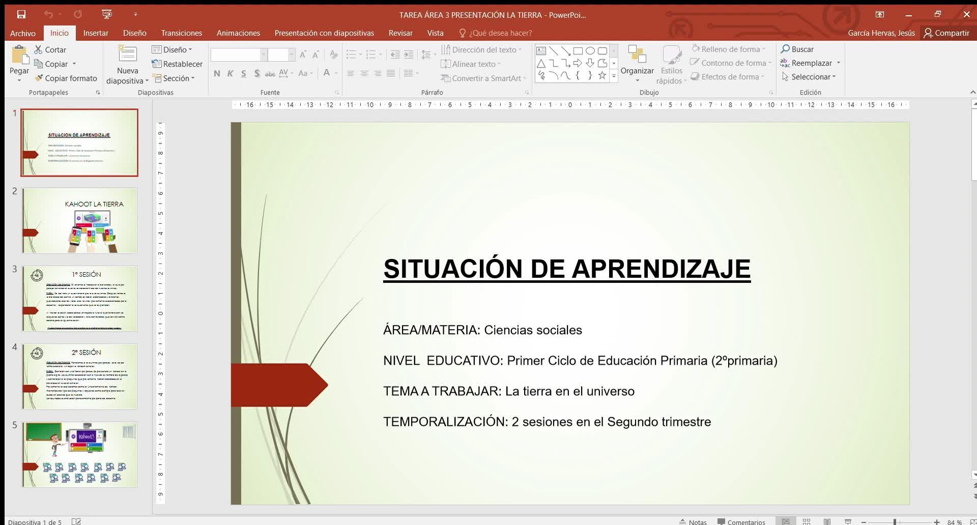
Task: Open line spacing options
Action: [428, 54]
